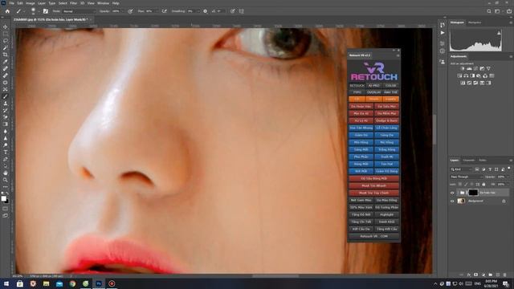Toggle lock position
This screenshot has width=514, height=289.
pyautogui.click(x=471, y=185)
